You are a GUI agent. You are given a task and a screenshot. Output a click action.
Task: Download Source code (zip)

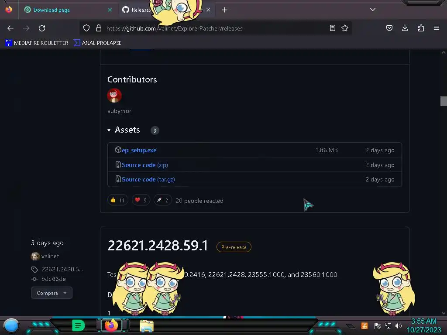pos(145,165)
